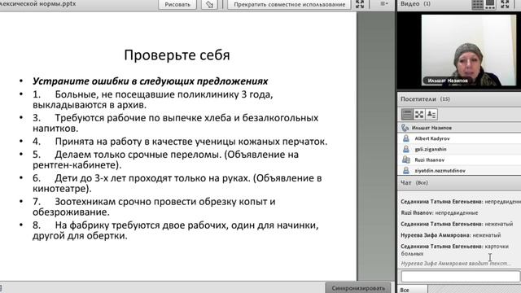Screen dimensions: 521x293
Task: Click slide sentence 7 about Зоотехникам
Action: pos(154,207)
